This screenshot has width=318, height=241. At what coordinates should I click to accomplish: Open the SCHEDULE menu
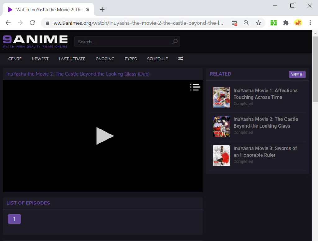click(157, 59)
